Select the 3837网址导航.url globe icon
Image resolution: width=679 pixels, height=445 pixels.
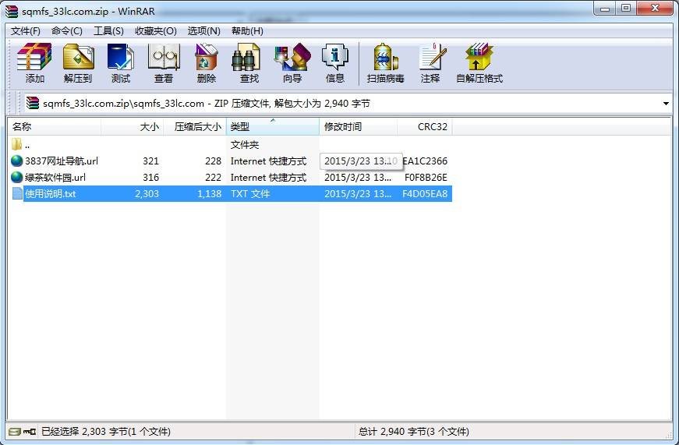pyautogui.click(x=16, y=161)
